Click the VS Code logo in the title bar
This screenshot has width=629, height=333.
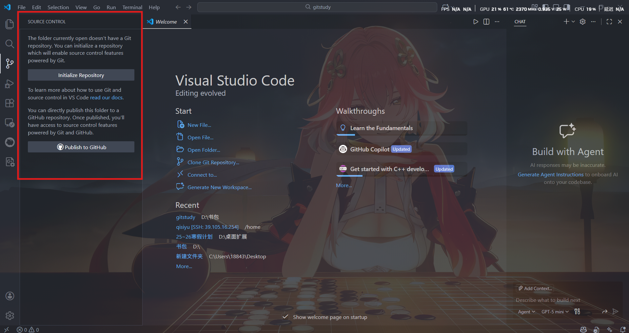(7, 7)
